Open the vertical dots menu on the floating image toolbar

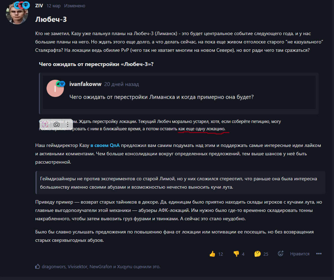(x=68, y=124)
